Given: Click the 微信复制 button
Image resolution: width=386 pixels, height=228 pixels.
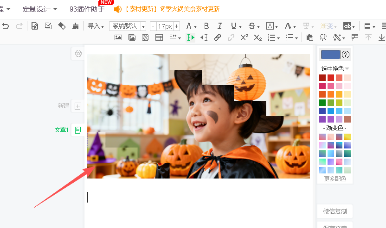Looking at the screenshot, I should point(335,211).
